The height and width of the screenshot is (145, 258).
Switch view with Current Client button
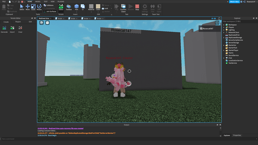[x=123, y=8]
